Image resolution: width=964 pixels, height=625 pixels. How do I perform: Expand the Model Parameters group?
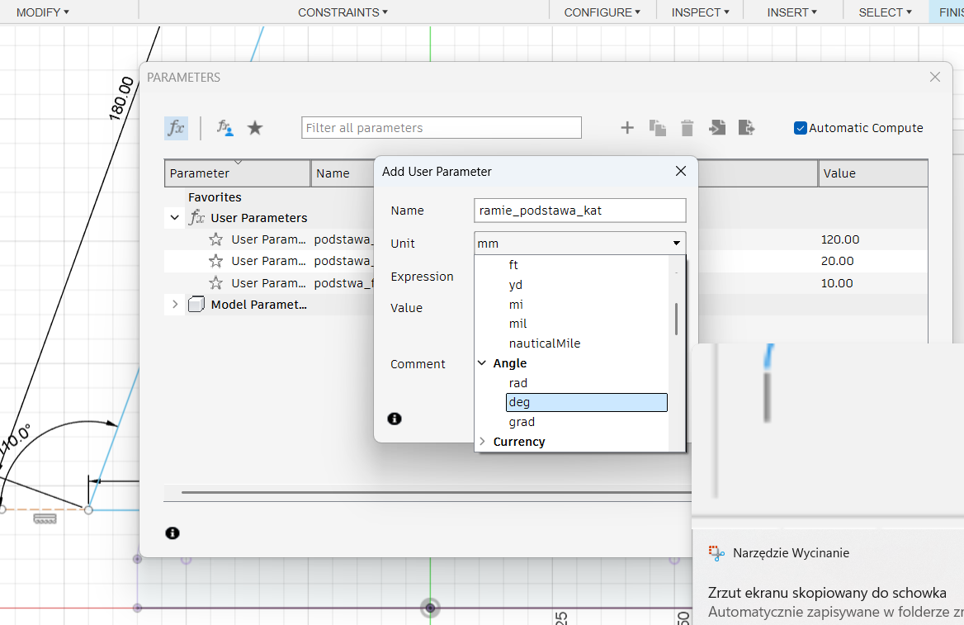175,305
